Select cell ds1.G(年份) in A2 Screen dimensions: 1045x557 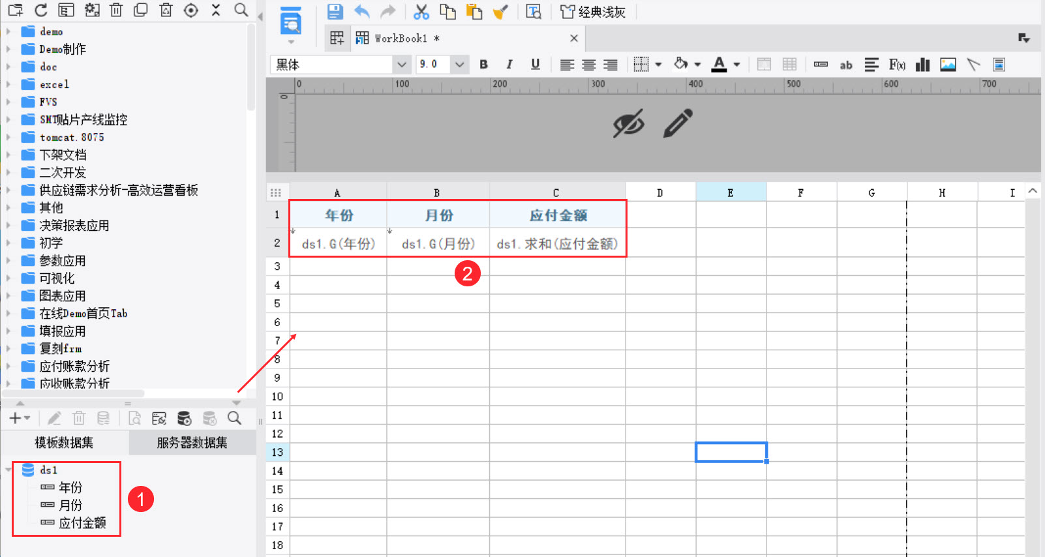[339, 243]
